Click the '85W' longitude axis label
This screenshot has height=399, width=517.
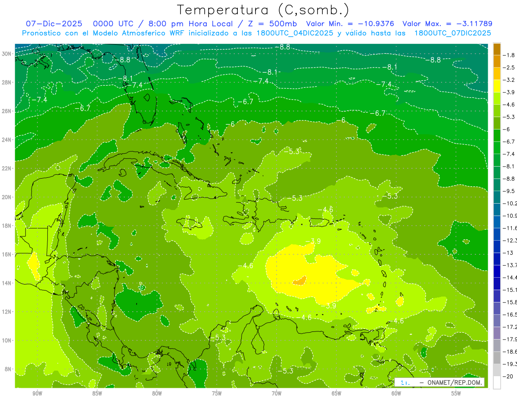(x=97, y=393)
